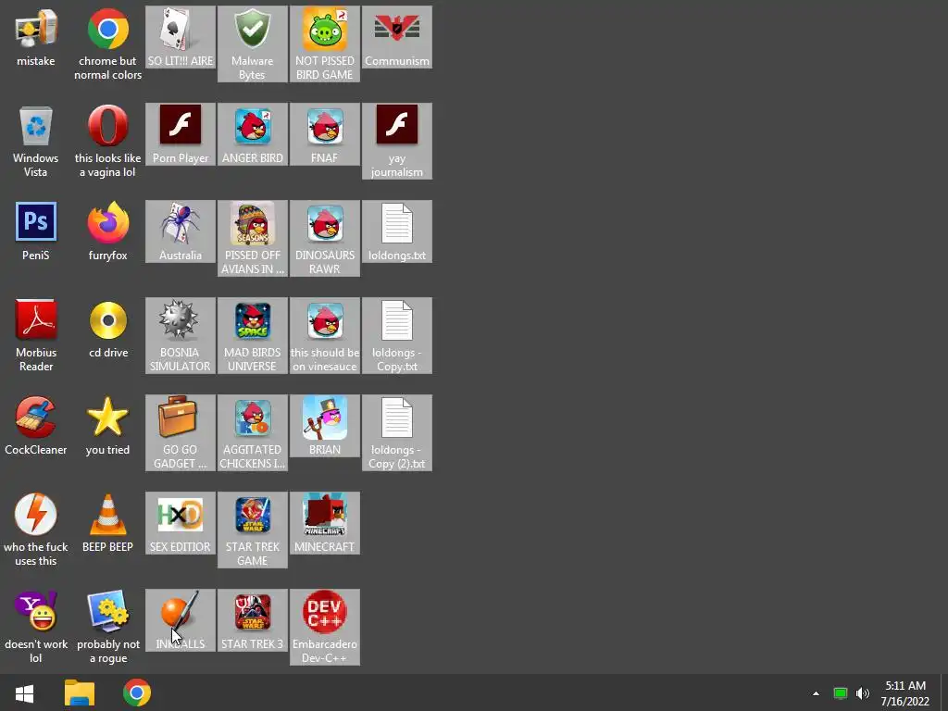Viewport: 948px width, 711px height.
Task: Open BOSNIA SIMULATOR minesweeper icon
Action: [181, 335]
